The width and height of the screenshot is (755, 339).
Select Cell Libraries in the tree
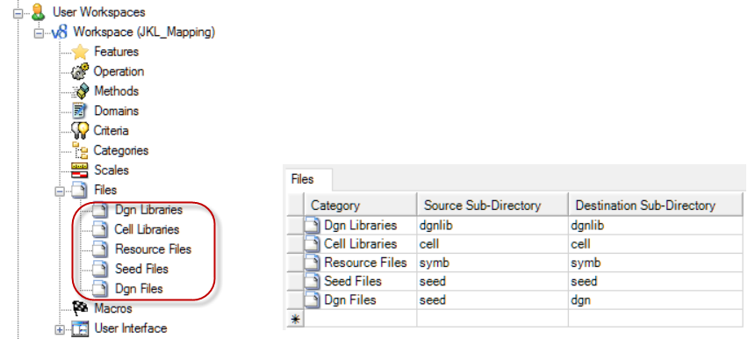pyautogui.click(x=147, y=229)
